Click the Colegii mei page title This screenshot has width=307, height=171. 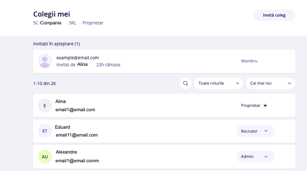tap(52, 14)
